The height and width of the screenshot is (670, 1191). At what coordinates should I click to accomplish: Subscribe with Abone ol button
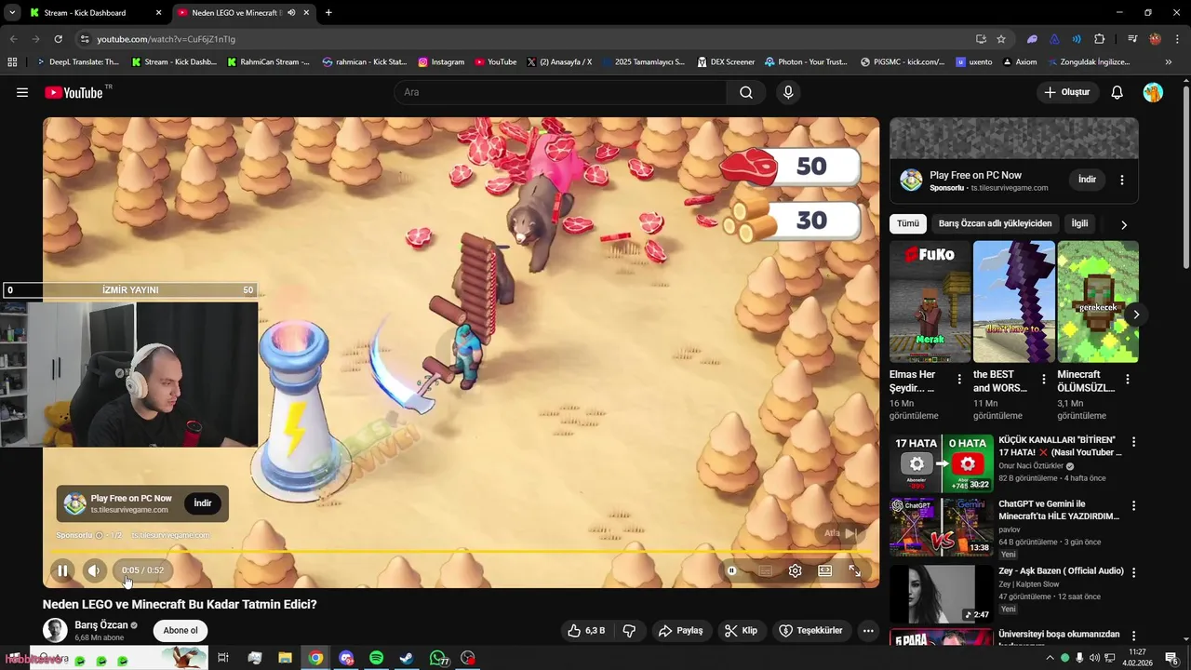[181, 630]
